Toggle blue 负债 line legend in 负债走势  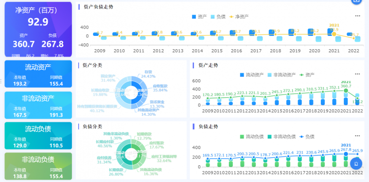(x=307, y=137)
